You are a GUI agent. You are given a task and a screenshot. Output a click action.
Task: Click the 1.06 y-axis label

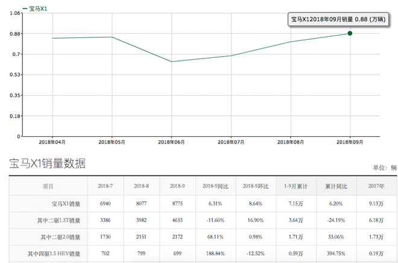click(x=14, y=13)
